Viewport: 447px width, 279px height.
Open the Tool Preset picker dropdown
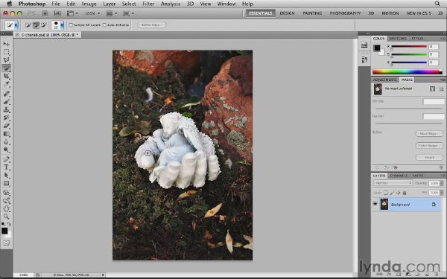[16, 25]
